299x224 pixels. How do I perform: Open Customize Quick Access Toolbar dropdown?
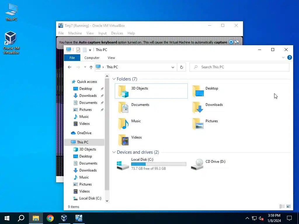[90, 50]
